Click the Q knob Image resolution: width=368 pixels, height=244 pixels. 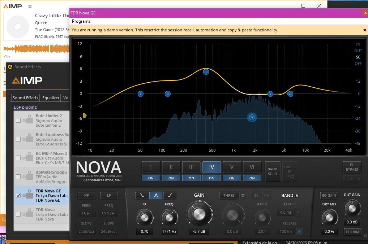tap(145, 217)
